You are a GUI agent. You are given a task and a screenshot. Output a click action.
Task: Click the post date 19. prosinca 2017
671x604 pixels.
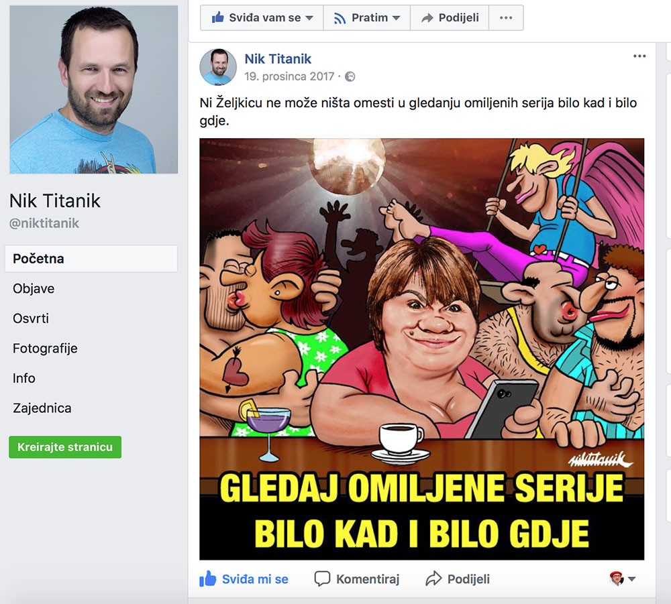click(289, 76)
